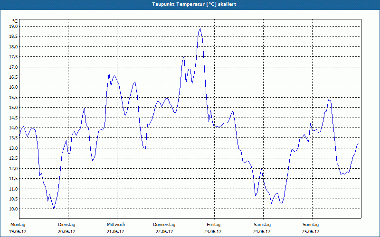This screenshot has height=237, width=380.
Task: Click the date 21.06.17
Action: click(115, 232)
